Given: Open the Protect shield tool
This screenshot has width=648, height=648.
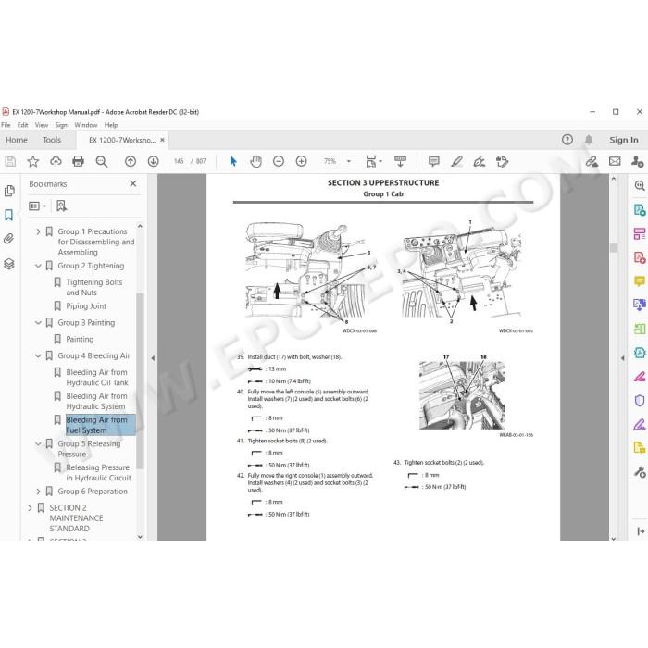Looking at the screenshot, I should click(640, 401).
